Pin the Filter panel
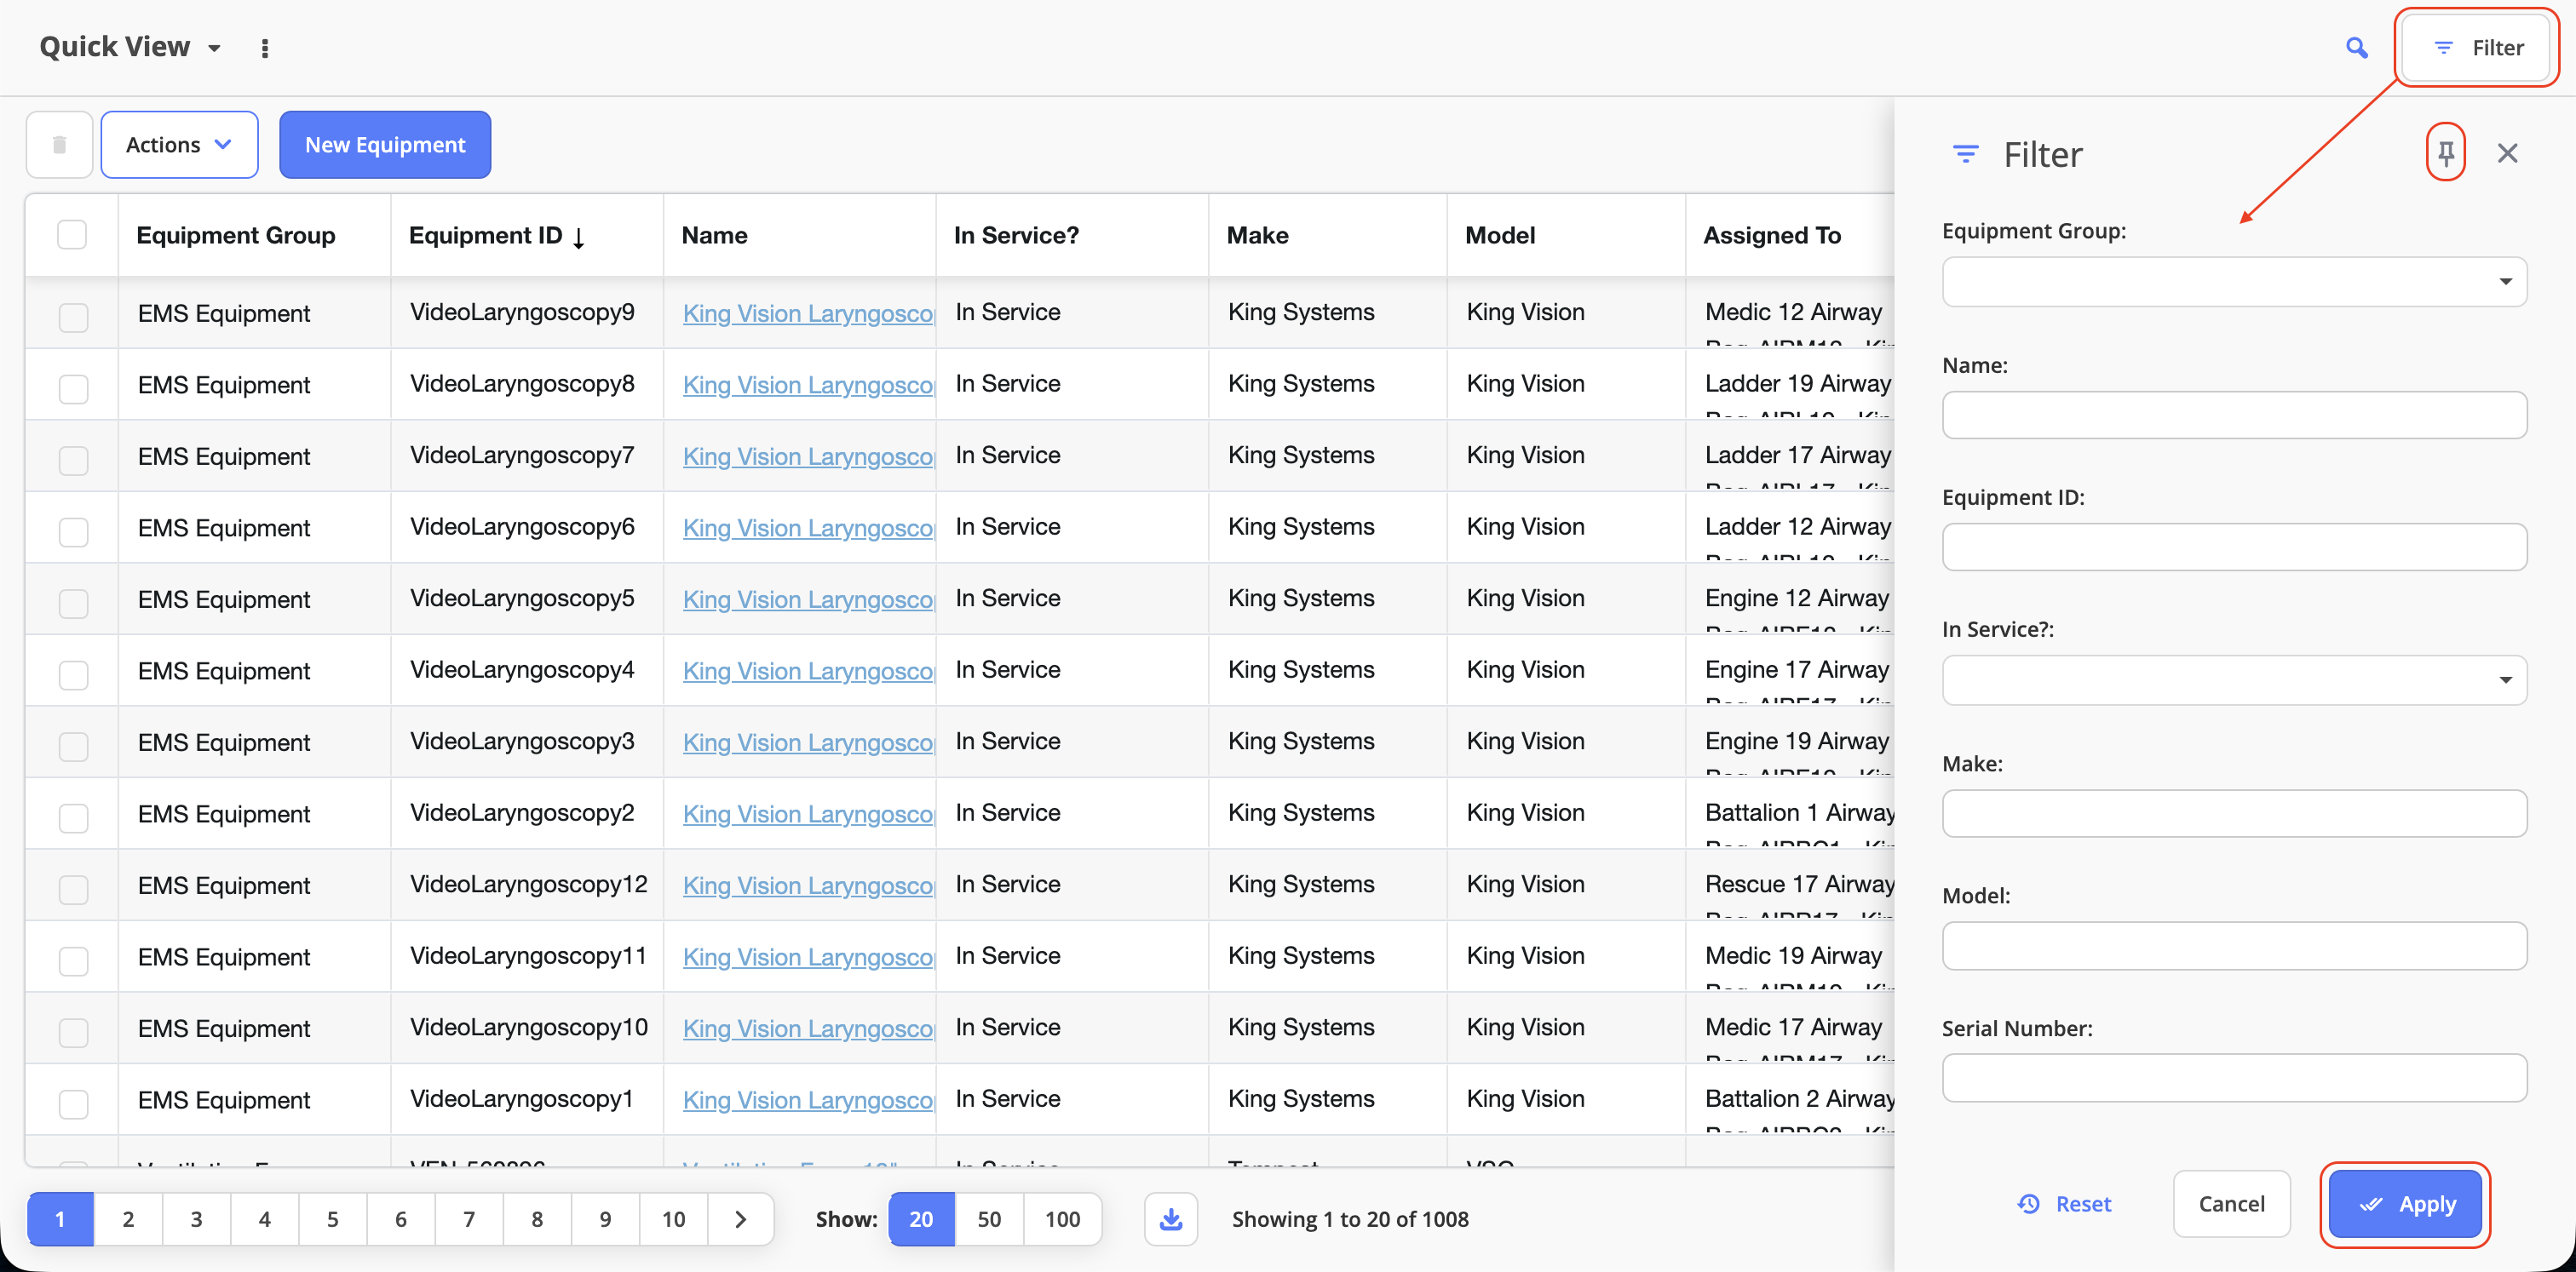Screen dimensions: 2576x1272 2446,153
